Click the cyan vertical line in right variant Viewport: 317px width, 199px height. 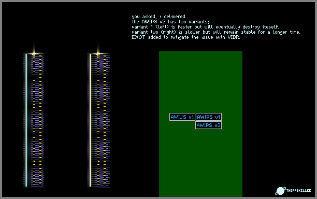[x=91, y=120]
